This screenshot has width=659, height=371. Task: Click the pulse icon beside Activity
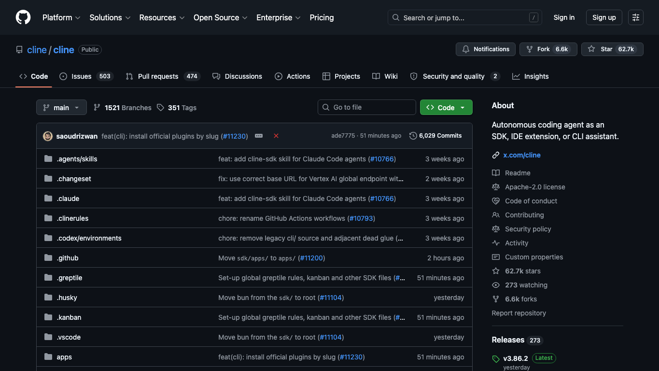pyautogui.click(x=496, y=243)
